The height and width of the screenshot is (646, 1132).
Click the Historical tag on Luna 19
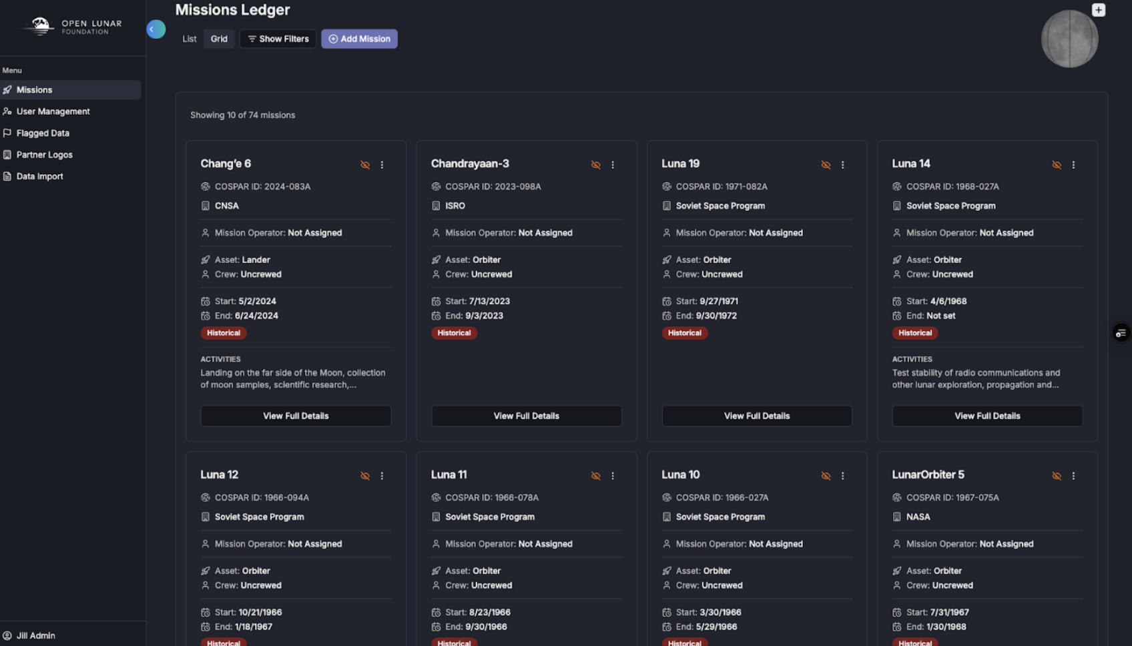point(684,333)
